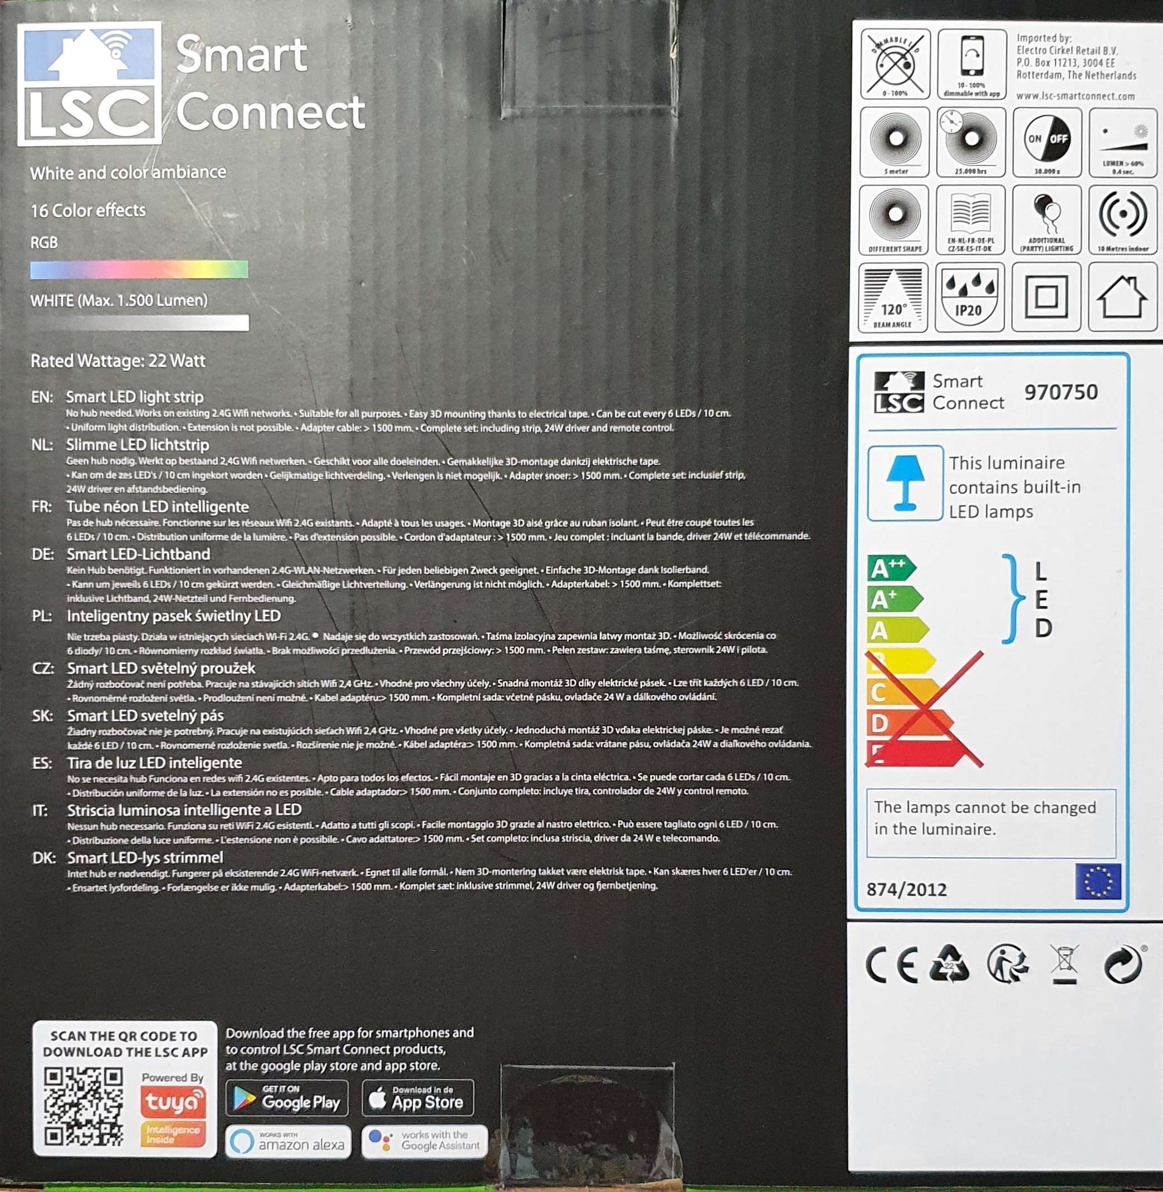The image size is (1163, 1192).
Task: Click the circular Green Dot arrow symbol
Action: (1123, 964)
